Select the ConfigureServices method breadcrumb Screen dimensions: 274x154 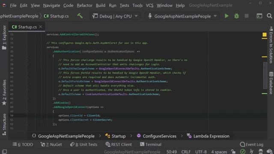point(157,136)
